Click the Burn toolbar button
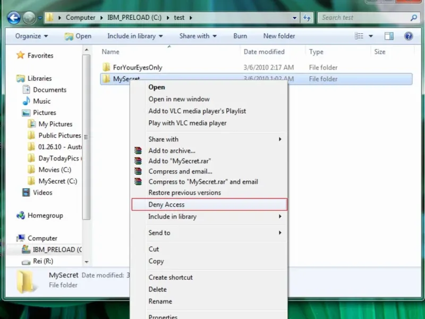Viewport: 425px width, 319px height. (240, 36)
